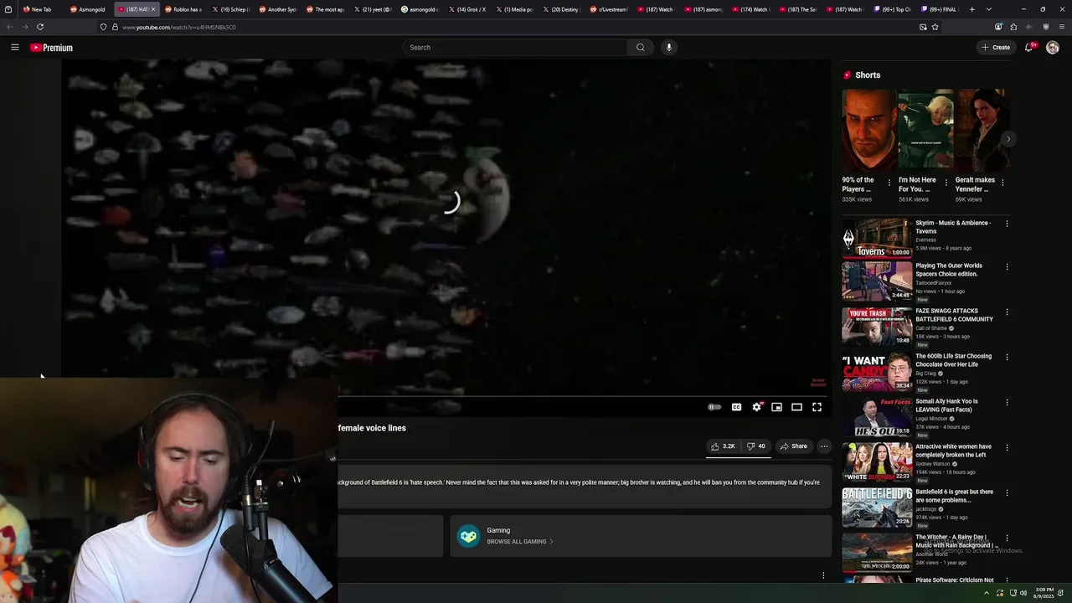The image size is (1072, 603).
Task: Seek on the video progress bar
Action: 582,396
